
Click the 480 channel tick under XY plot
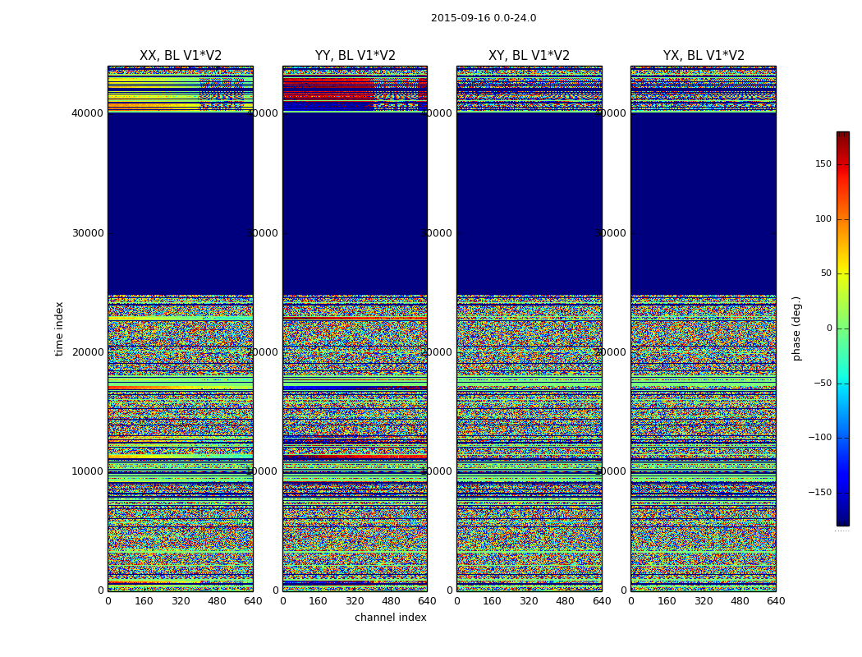[x=565, y=601]
